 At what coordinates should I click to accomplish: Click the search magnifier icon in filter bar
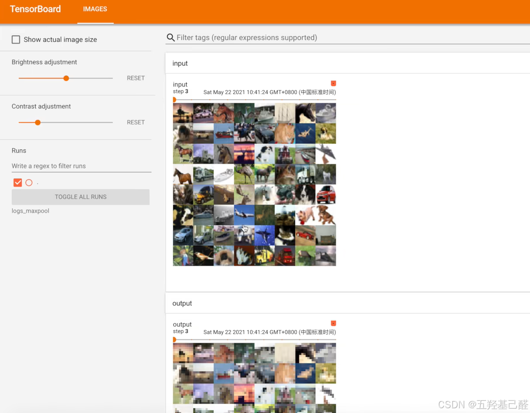[170, 37]
